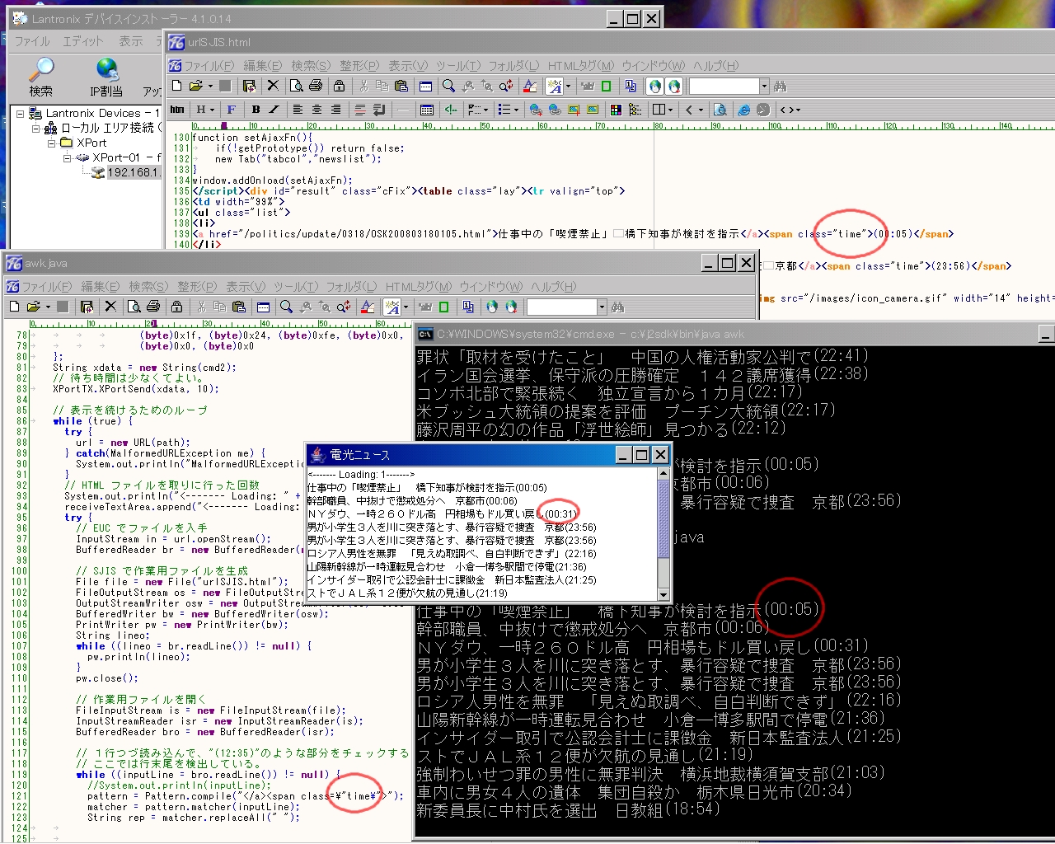Open ツール(T) menu in urlSJIS.html window
1055x844 pixels.
pos(457,66)
